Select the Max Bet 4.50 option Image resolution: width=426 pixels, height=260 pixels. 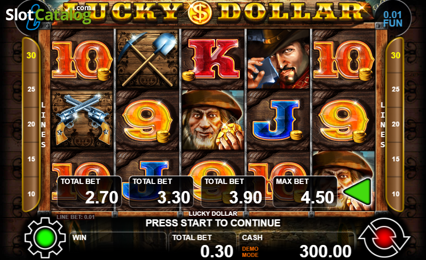pos(305,191)
